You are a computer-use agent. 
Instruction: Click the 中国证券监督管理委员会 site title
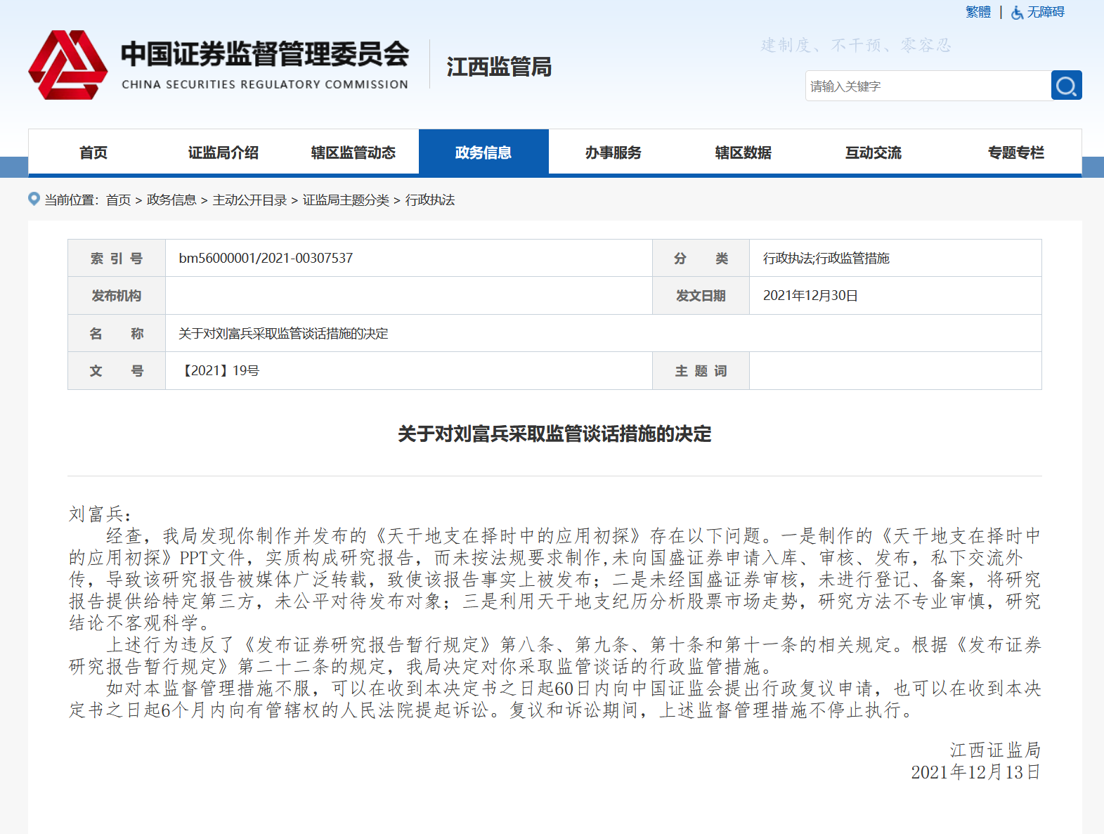(265, 55)
